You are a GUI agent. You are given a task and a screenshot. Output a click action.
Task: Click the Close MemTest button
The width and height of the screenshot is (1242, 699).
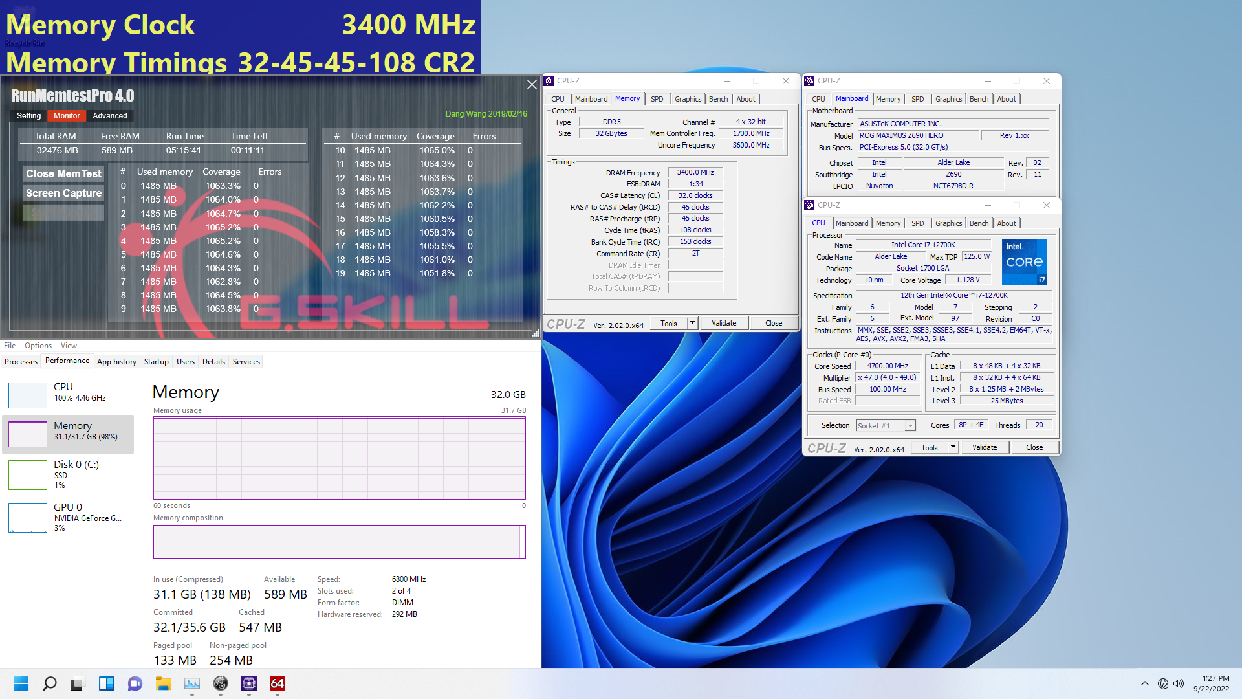63,173
